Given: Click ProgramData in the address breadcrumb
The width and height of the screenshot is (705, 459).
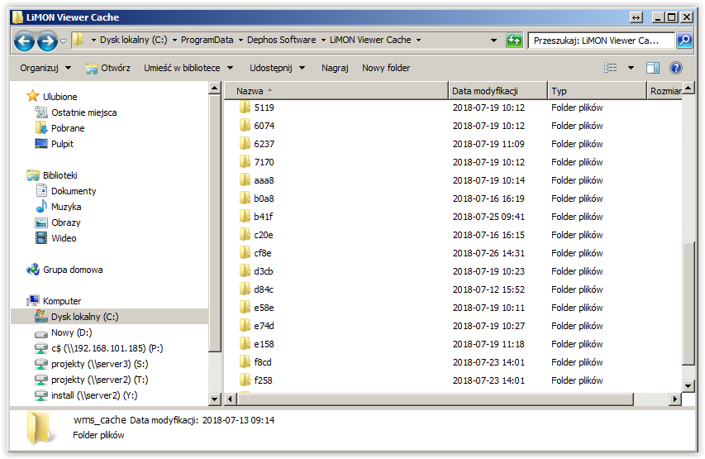Looking at the screenshot, I should [207, 40].
